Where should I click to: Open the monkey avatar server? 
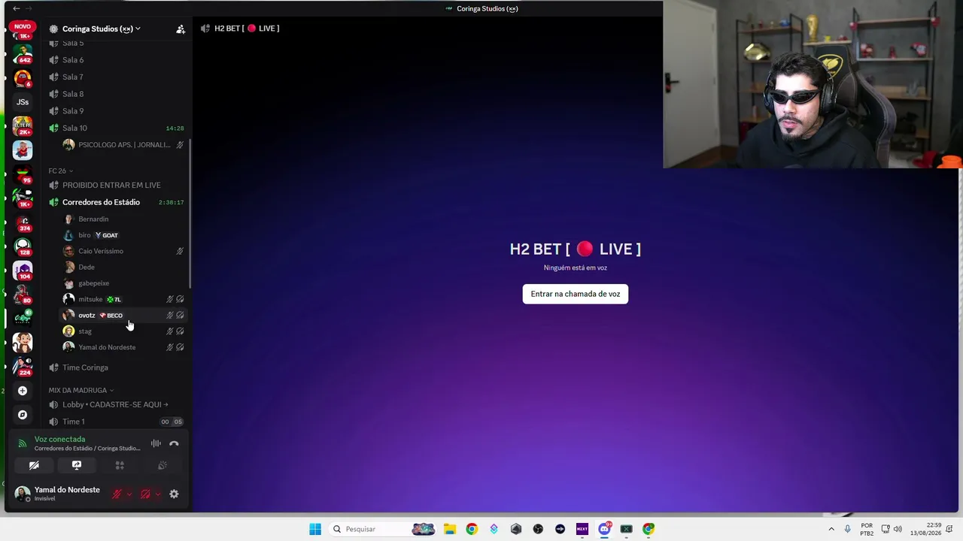(23, 342)
